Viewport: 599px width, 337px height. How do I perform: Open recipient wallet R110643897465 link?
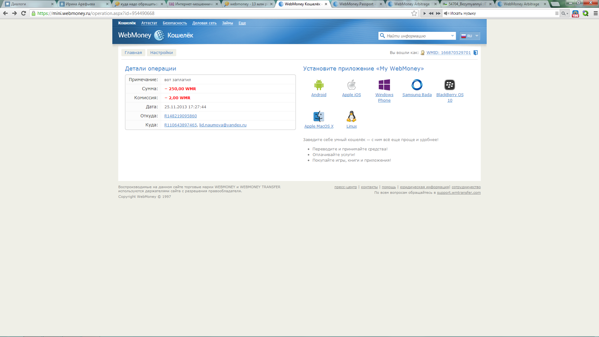181,125
